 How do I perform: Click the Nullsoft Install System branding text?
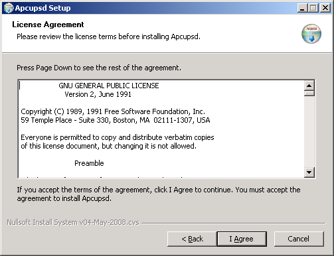[73, 222]
